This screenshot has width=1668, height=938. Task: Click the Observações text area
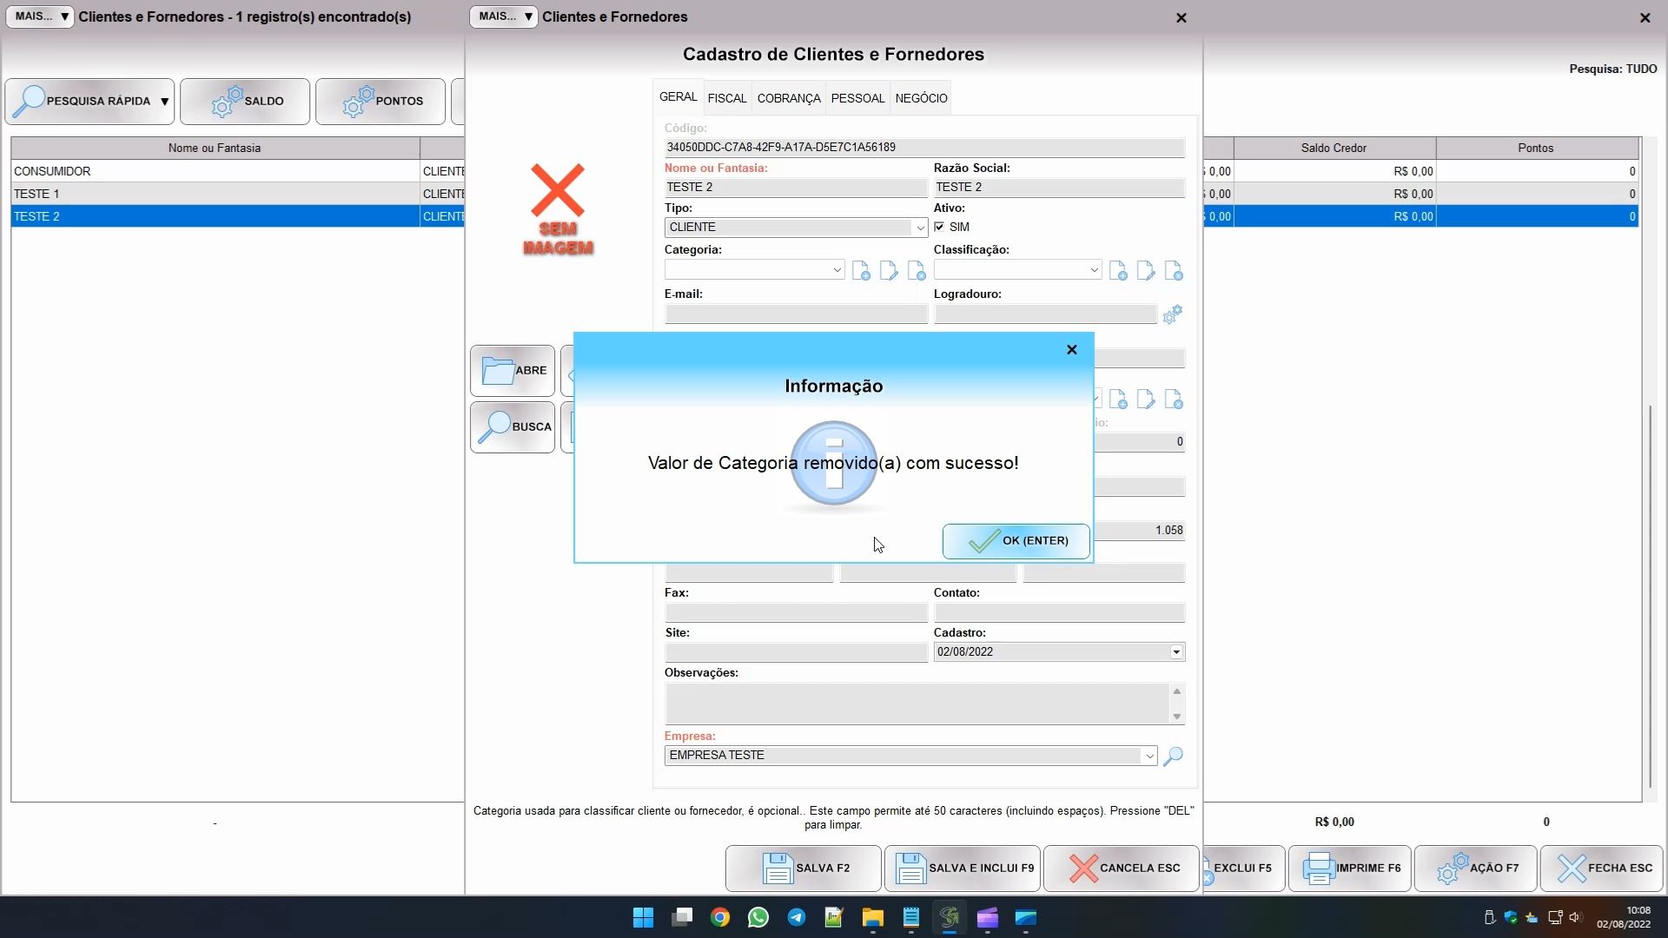pyautogui.click(x=917, y=703)
